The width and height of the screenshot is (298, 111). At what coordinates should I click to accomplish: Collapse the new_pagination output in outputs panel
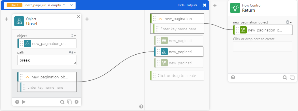pos(160,19)
